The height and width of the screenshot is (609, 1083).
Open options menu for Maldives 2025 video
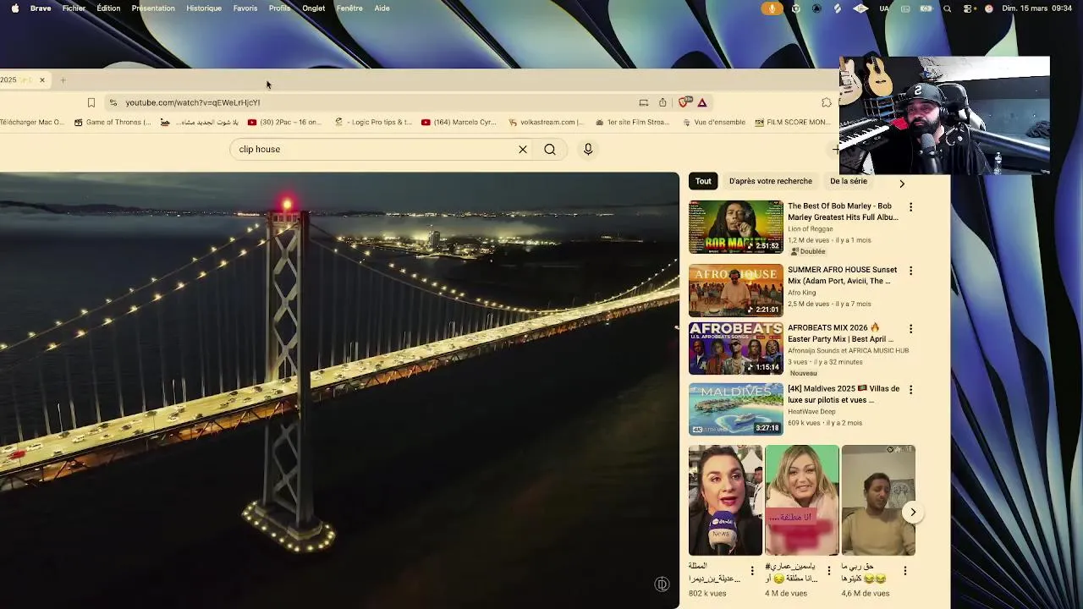click(910, 390)
